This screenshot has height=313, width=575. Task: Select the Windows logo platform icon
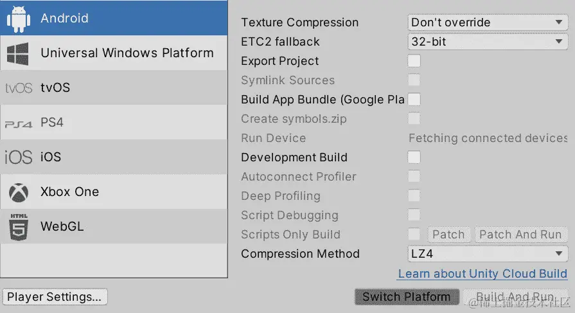(x=17, y=53)
